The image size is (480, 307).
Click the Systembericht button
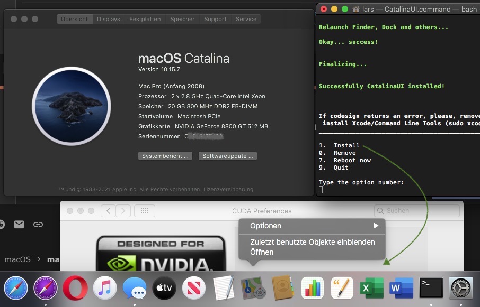pos(165,156)
